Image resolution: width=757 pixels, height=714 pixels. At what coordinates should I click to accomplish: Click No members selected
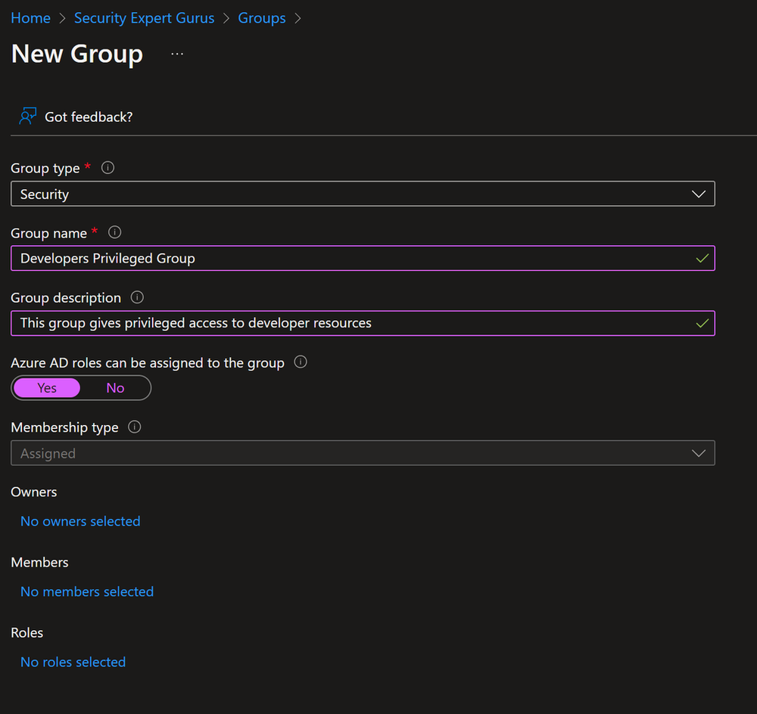tap(86, 591)
